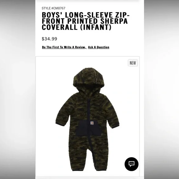
Task: Click the black kangaroo pocket on coverall
Action: point(88,128)
